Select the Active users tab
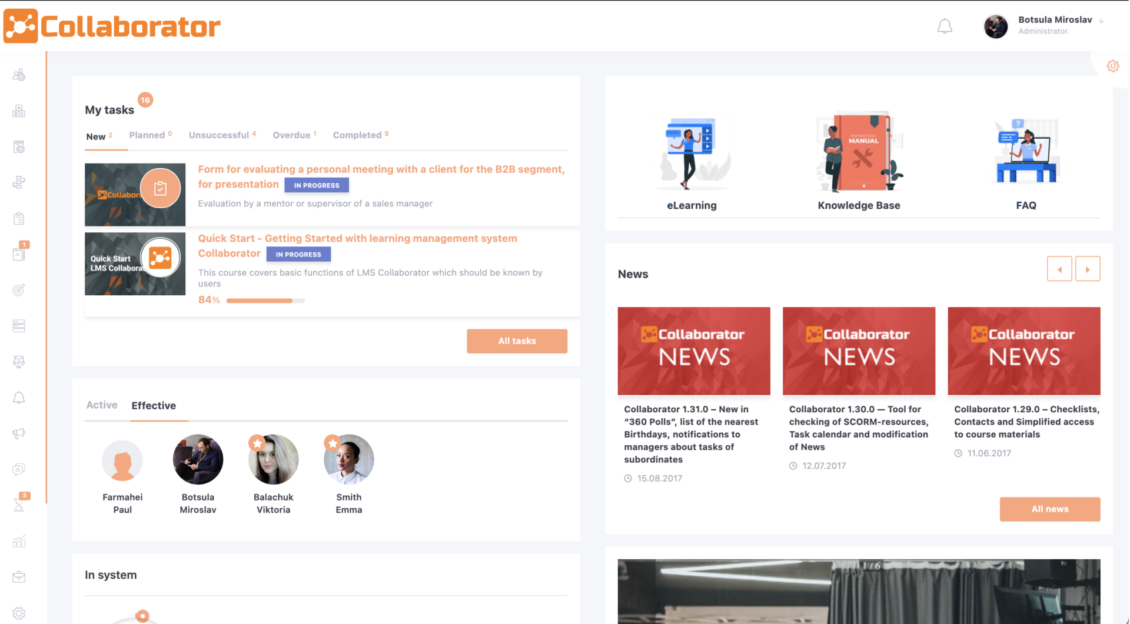 102,405
